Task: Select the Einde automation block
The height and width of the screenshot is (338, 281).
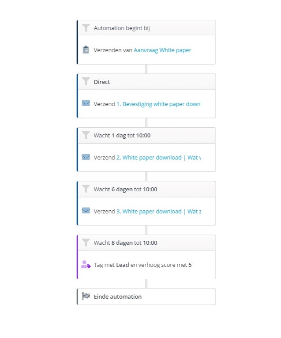Action: pos(146,296)
